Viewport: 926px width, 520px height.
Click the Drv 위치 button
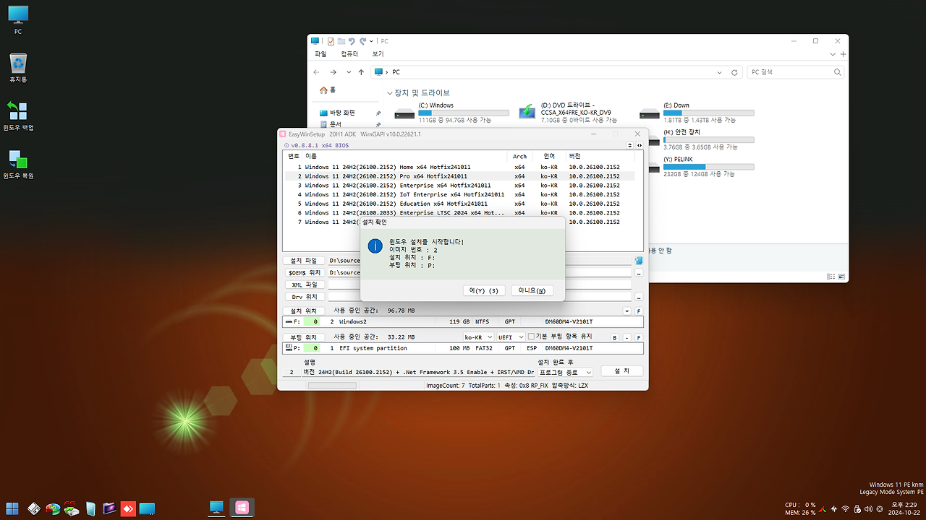click(304, 297)
